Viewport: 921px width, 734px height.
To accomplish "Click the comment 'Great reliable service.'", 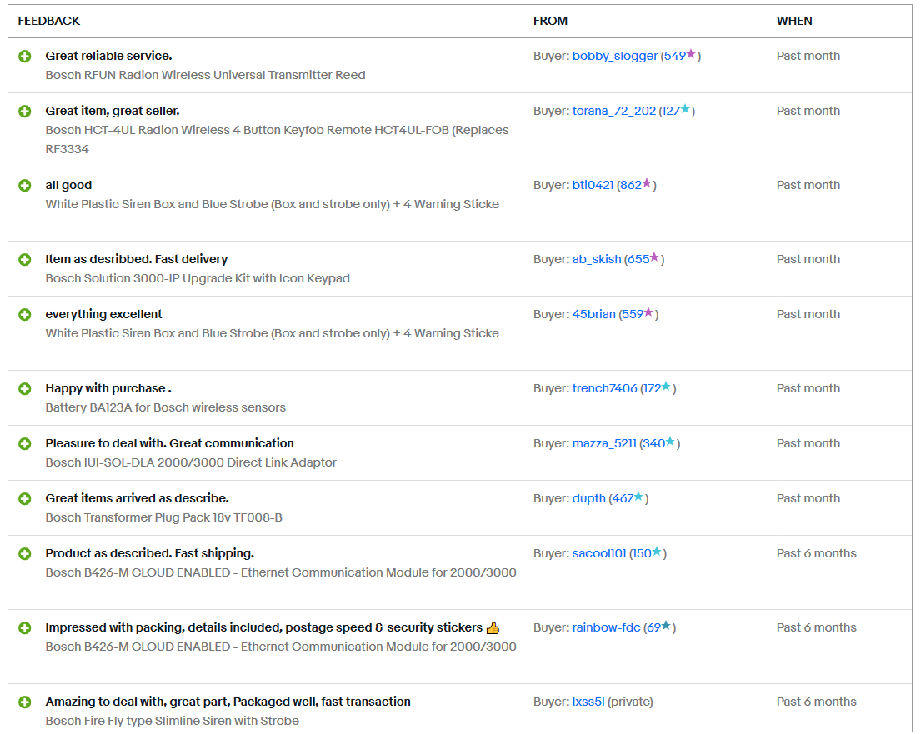I will pos(108,56).
